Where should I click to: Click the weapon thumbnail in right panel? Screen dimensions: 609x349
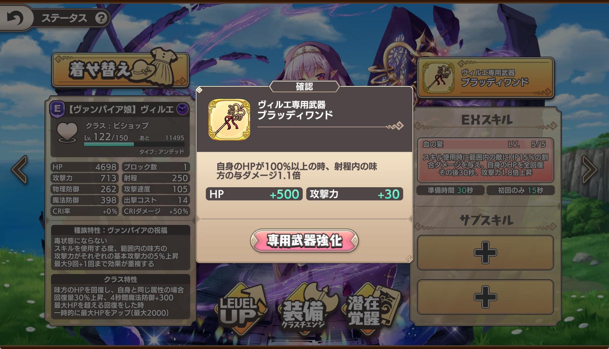pyautogui.click(x=439, y=78)
